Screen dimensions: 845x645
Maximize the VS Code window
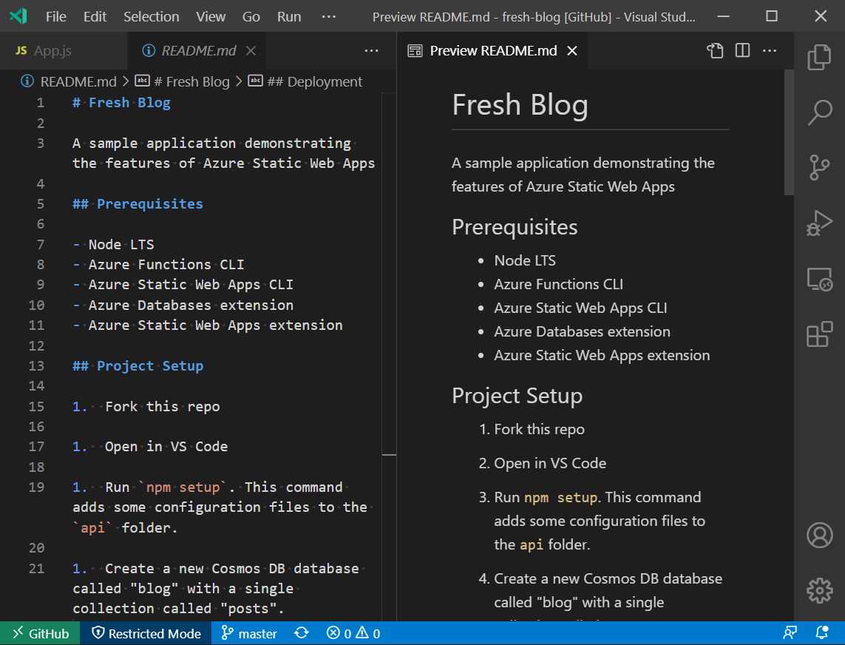(772, 16)
